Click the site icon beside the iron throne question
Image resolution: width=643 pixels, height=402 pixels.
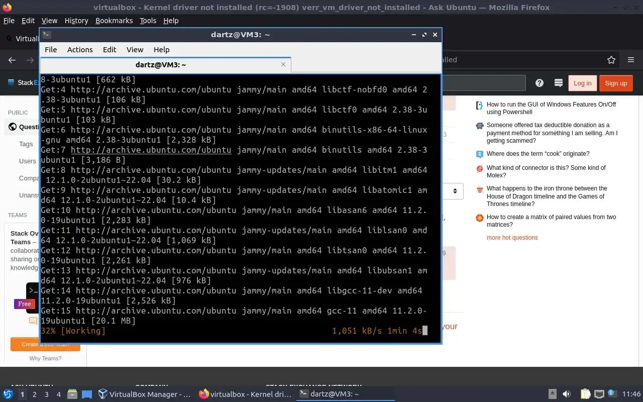point(480,189)
